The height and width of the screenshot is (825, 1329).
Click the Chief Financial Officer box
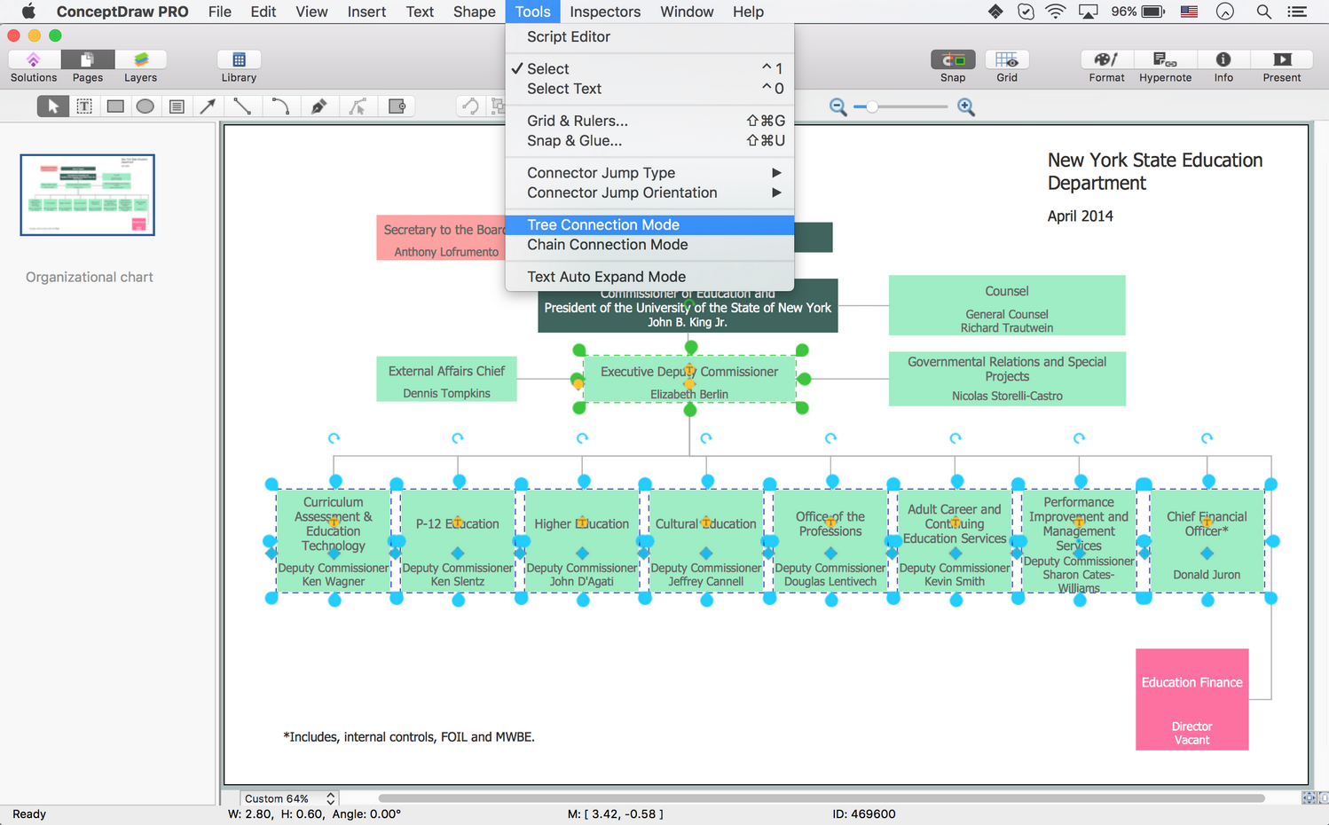click(x=1207, y=540)
